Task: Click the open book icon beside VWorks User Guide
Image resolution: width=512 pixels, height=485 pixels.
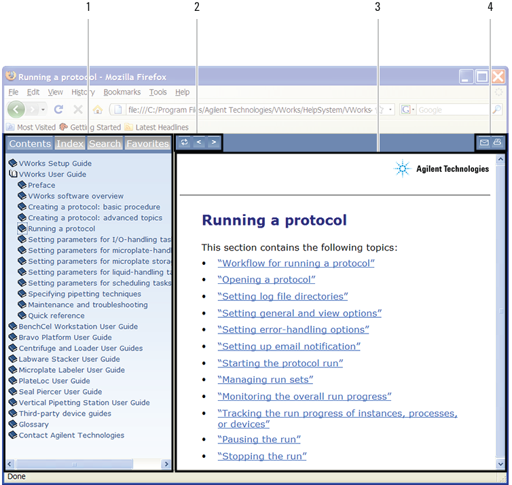Action: (x=13, y=174)
